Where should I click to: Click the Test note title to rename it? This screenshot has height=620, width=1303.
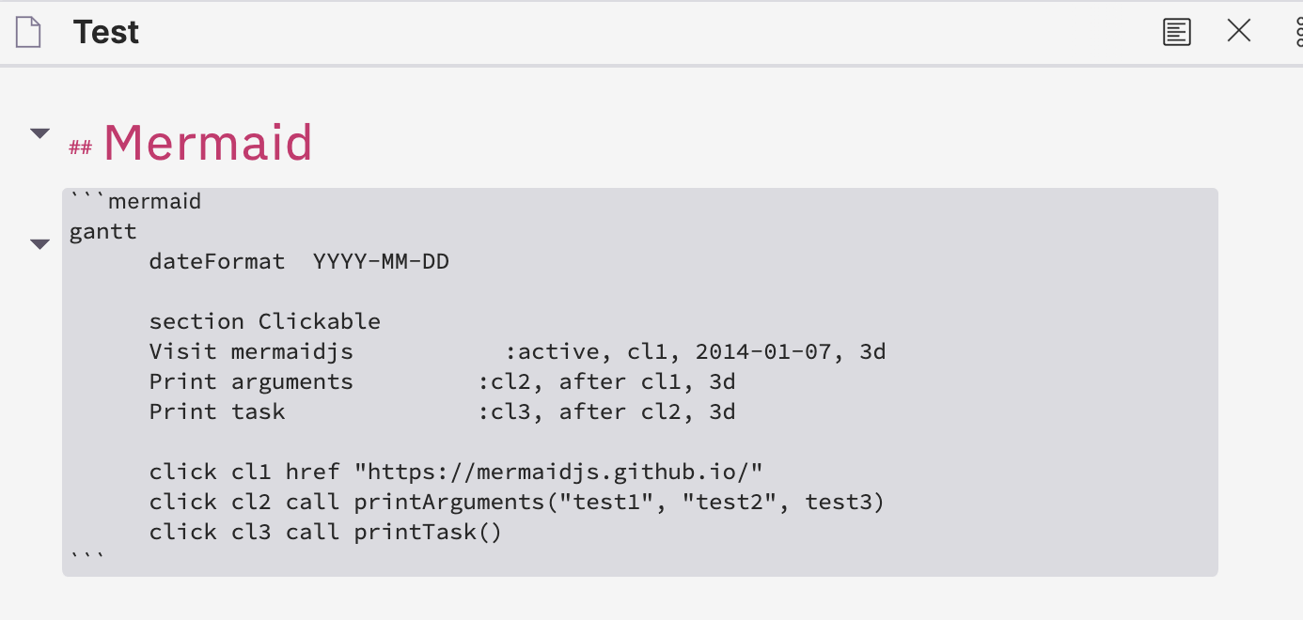(106, 31)
